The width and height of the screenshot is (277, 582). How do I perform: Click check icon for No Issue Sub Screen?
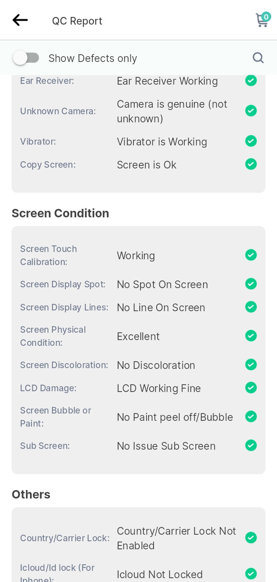pyautogui.click(x=251, y=445)
